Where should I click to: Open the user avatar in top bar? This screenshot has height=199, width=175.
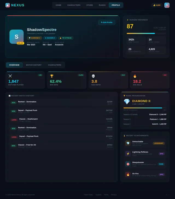[x=167, y=5]
